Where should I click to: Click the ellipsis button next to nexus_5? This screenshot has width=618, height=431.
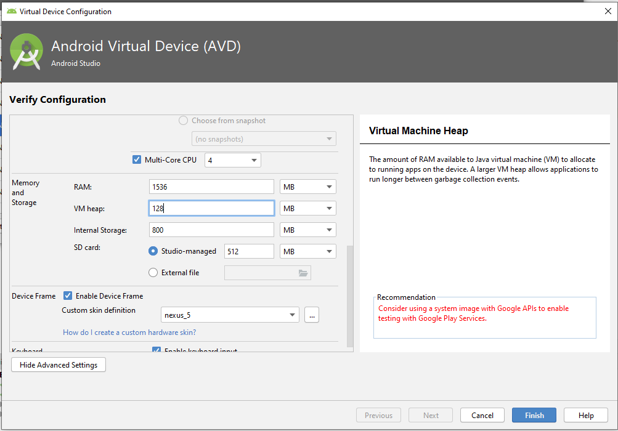coord(311,315)
